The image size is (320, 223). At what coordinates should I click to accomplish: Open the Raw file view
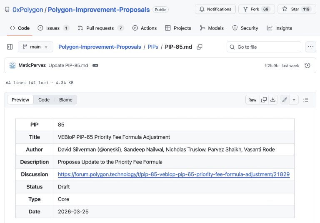[252, 100]
